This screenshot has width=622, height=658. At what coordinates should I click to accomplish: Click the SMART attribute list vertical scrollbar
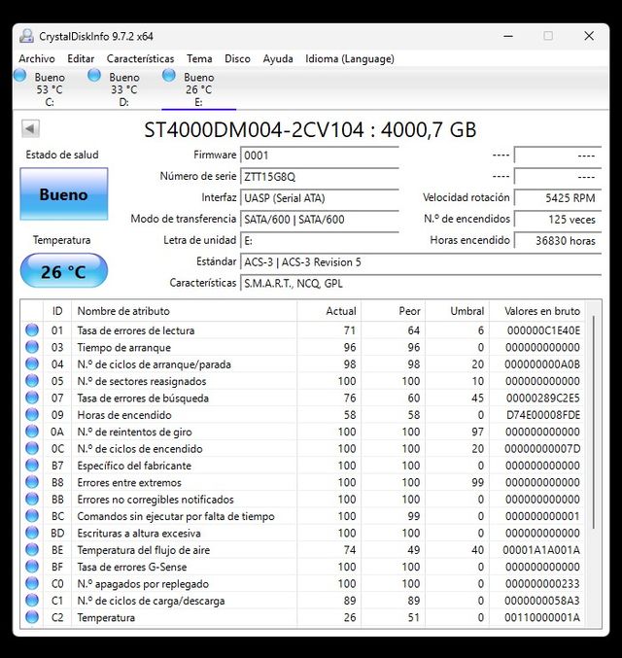pos(594,422)
